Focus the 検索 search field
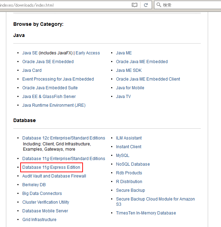Screen dimensions: 221x227 tap(188, 5)
